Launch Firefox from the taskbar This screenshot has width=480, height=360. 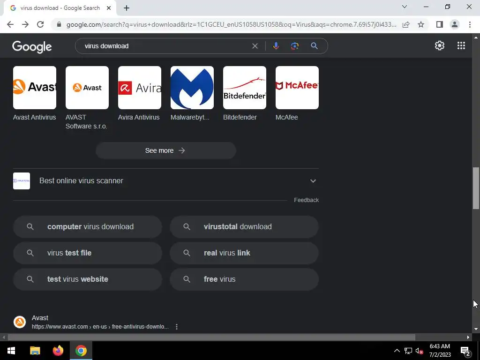pos(58,351)
